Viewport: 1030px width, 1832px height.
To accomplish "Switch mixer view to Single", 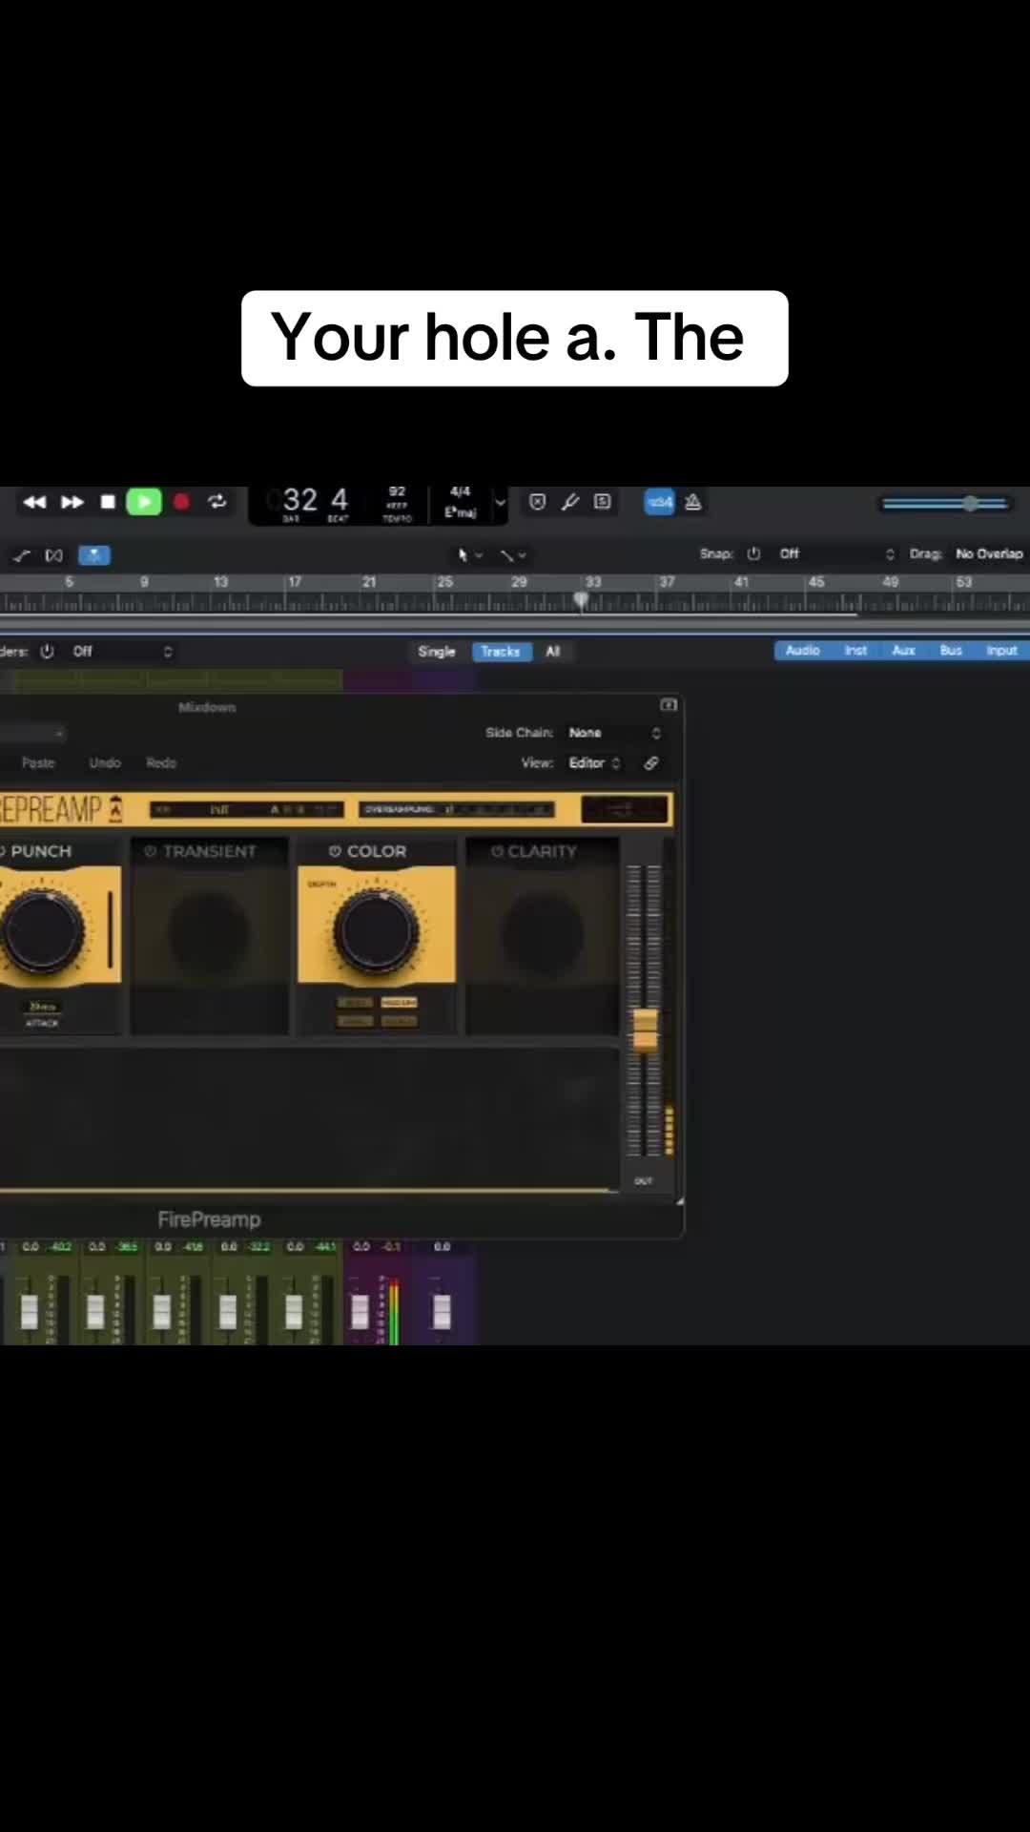I will click(x=437, y=652).
